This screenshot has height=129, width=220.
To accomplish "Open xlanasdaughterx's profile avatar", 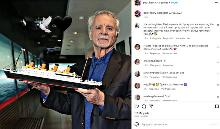I will 137,25.
